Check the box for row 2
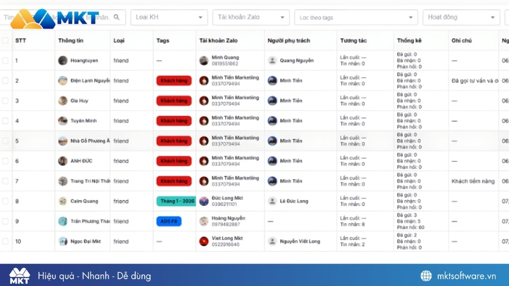Screen dimensions: 509x286 [5, 81]
